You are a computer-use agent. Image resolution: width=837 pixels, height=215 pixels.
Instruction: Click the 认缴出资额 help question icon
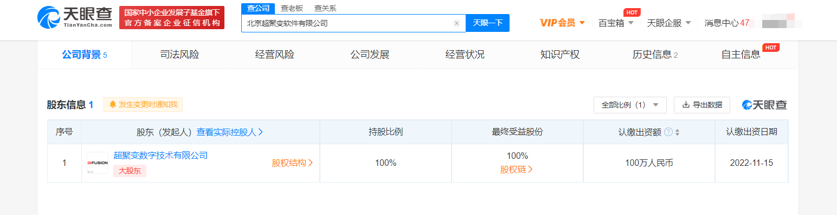(668, 132)
